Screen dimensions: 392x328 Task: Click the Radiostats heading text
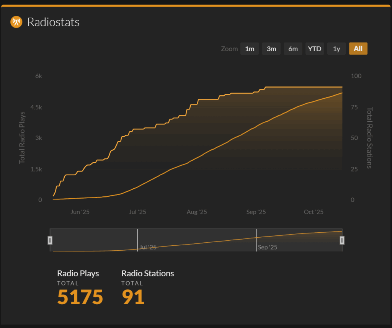tap(53, 22)
